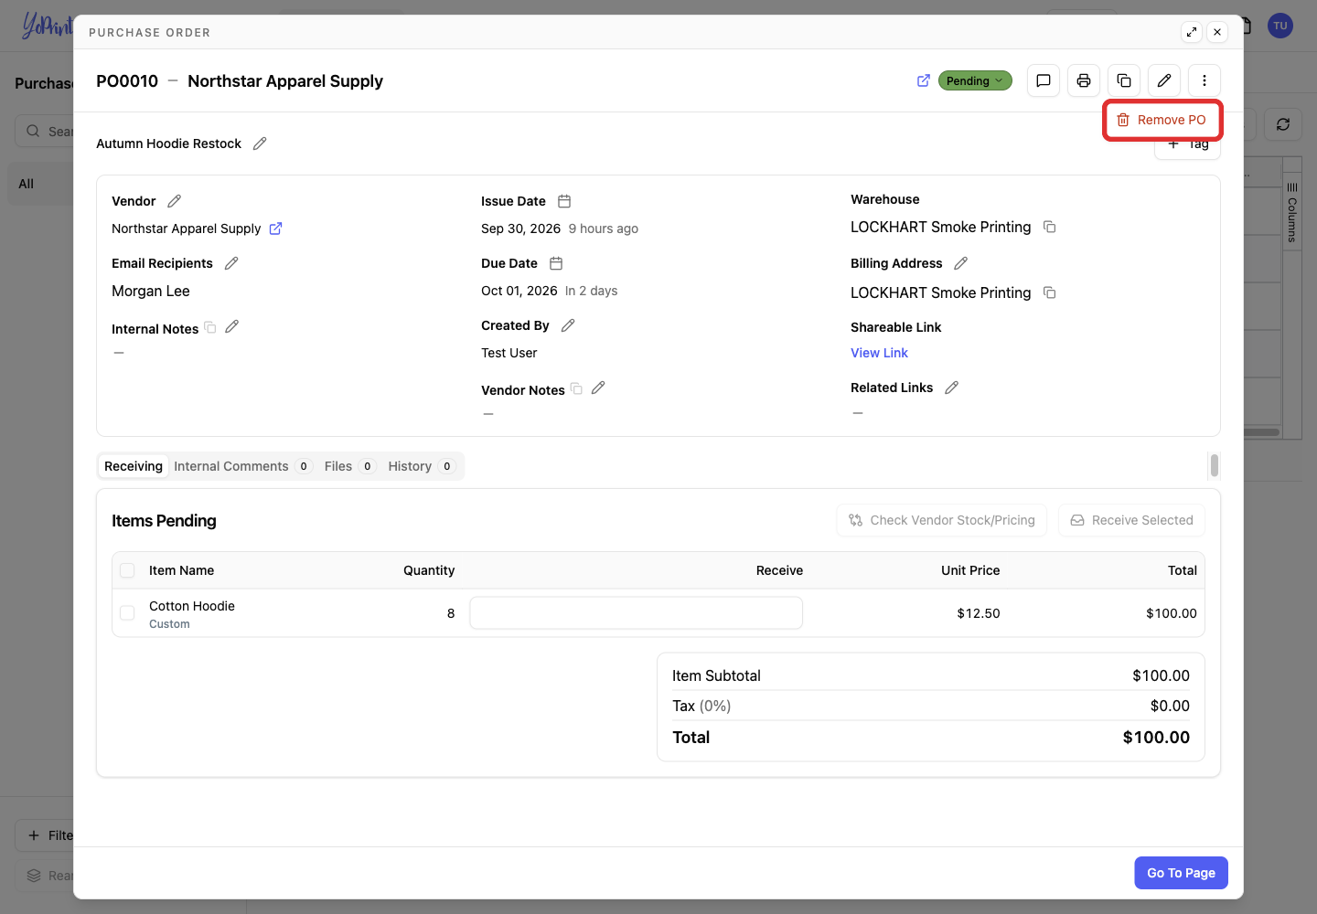Viewport: 1317px width, 914px height.
Task: Refresh the purchase orders list behind dialog
Action: [1283, 124]
